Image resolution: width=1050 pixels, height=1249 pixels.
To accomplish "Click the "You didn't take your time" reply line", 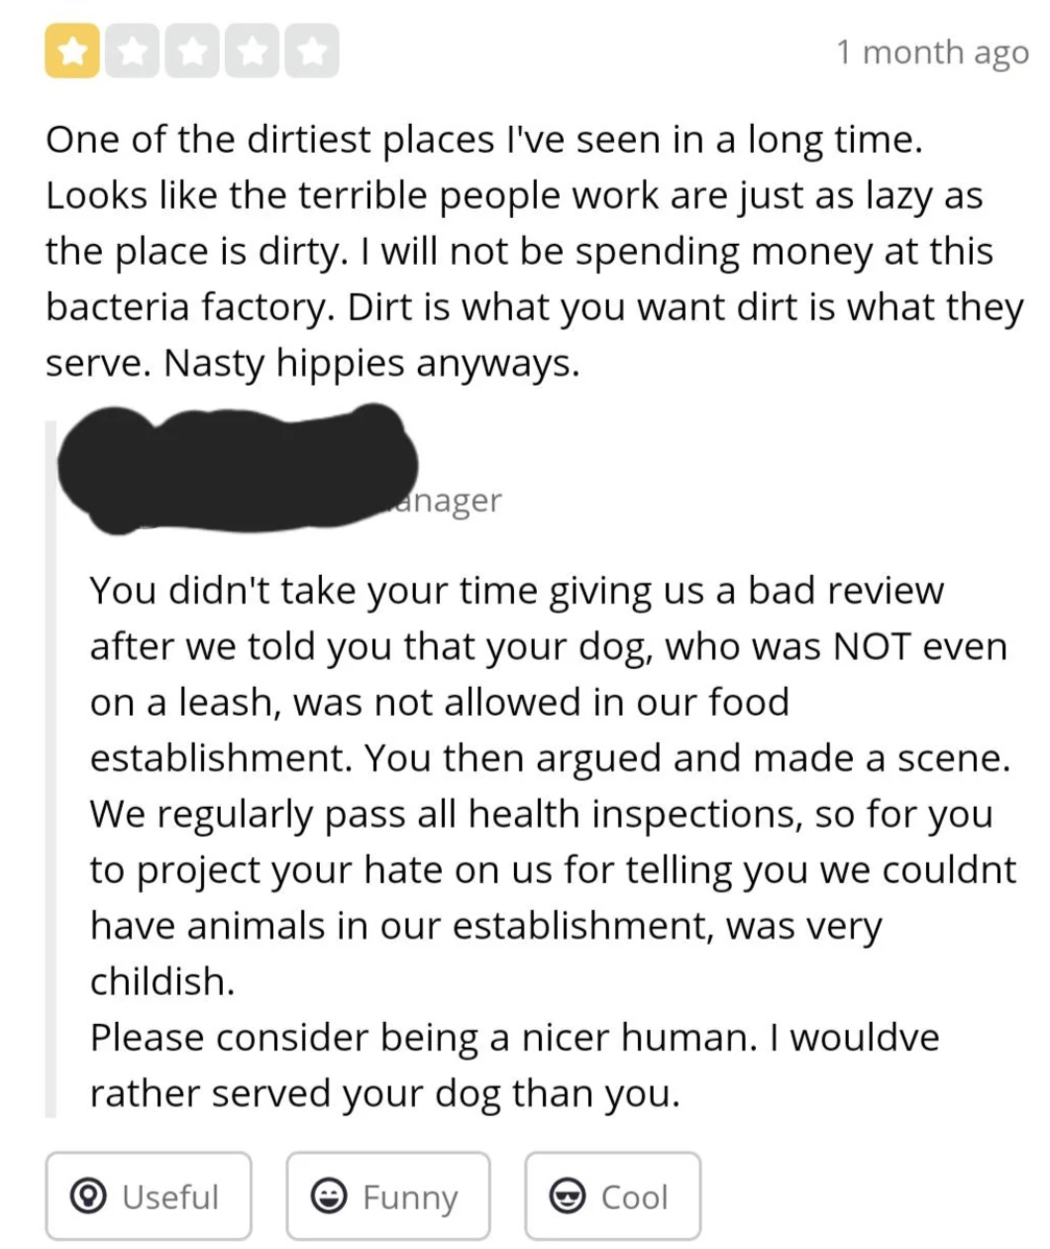I will [516, 591].
